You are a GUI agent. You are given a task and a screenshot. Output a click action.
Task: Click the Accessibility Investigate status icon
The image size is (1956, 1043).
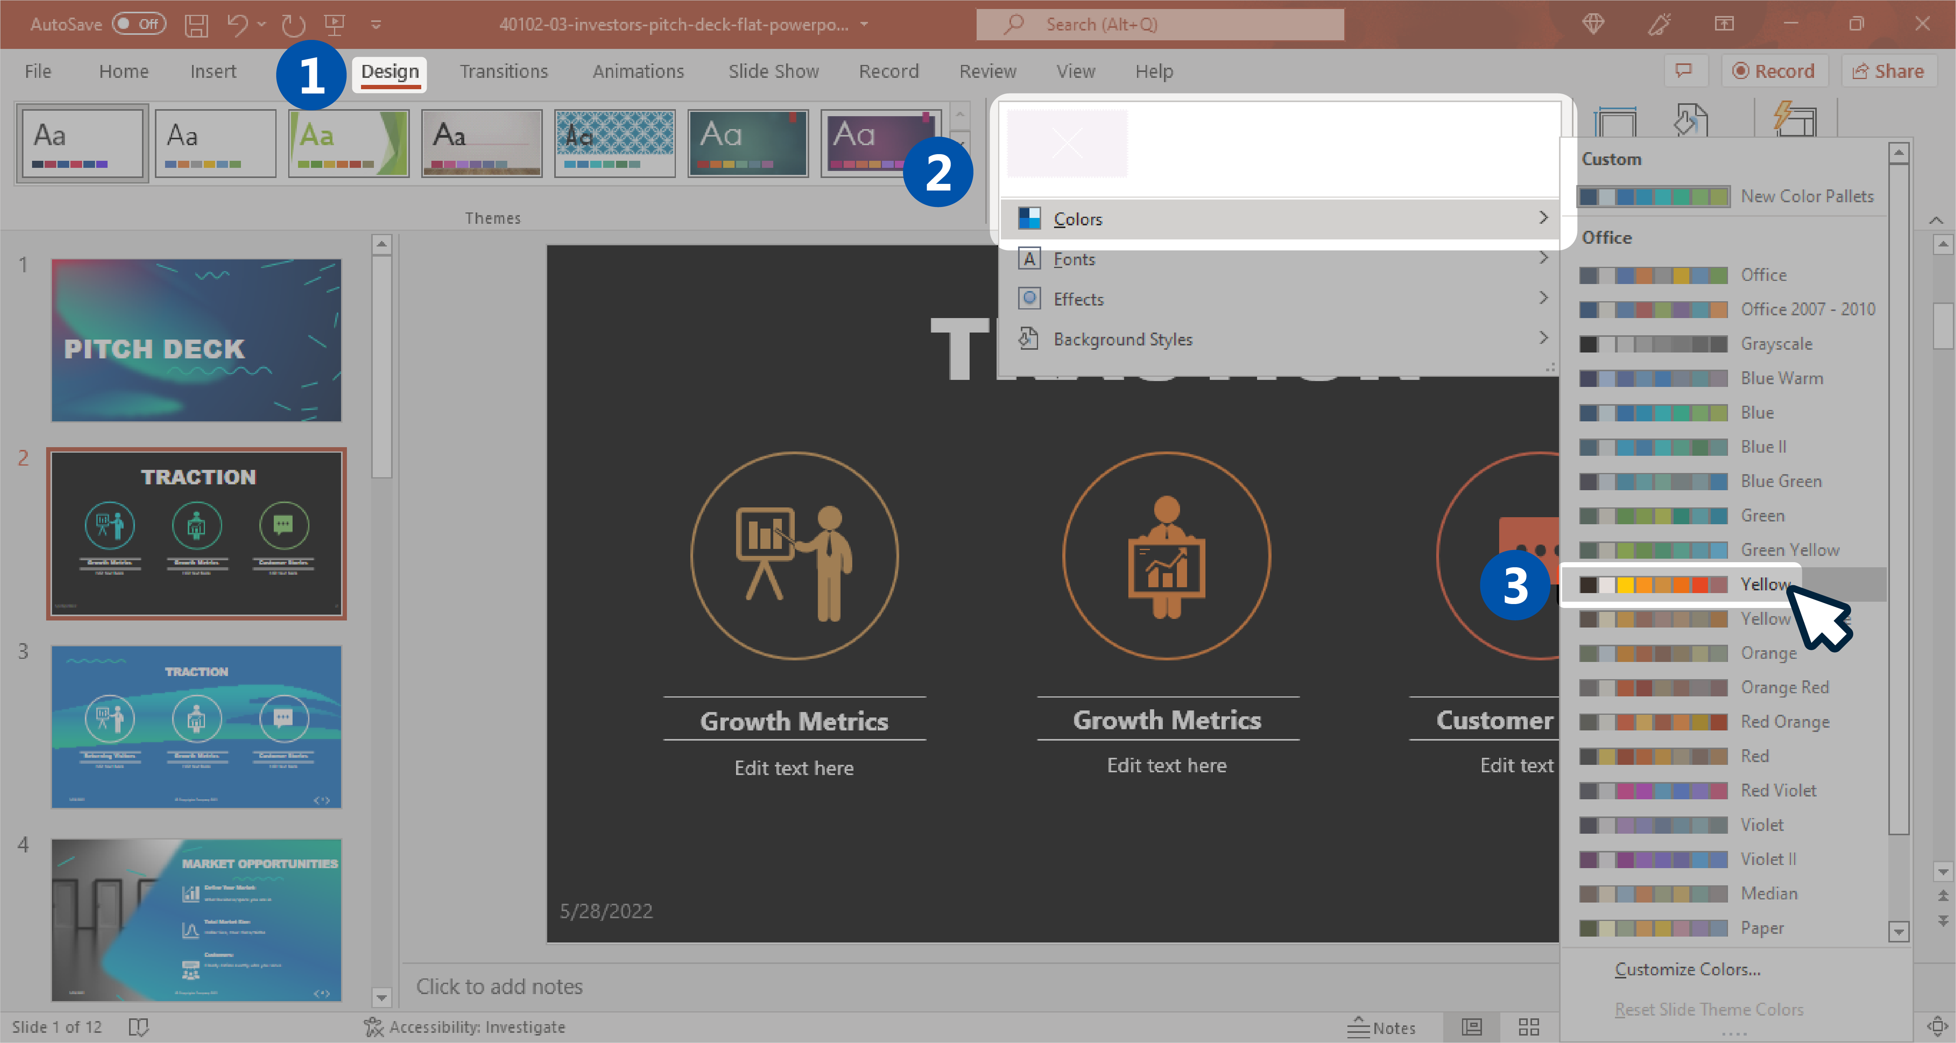click(x=374, y=1027)
